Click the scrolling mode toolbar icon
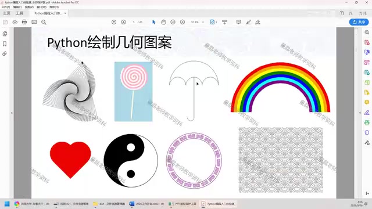The image size is (372, 209). (x=224, y=22)
